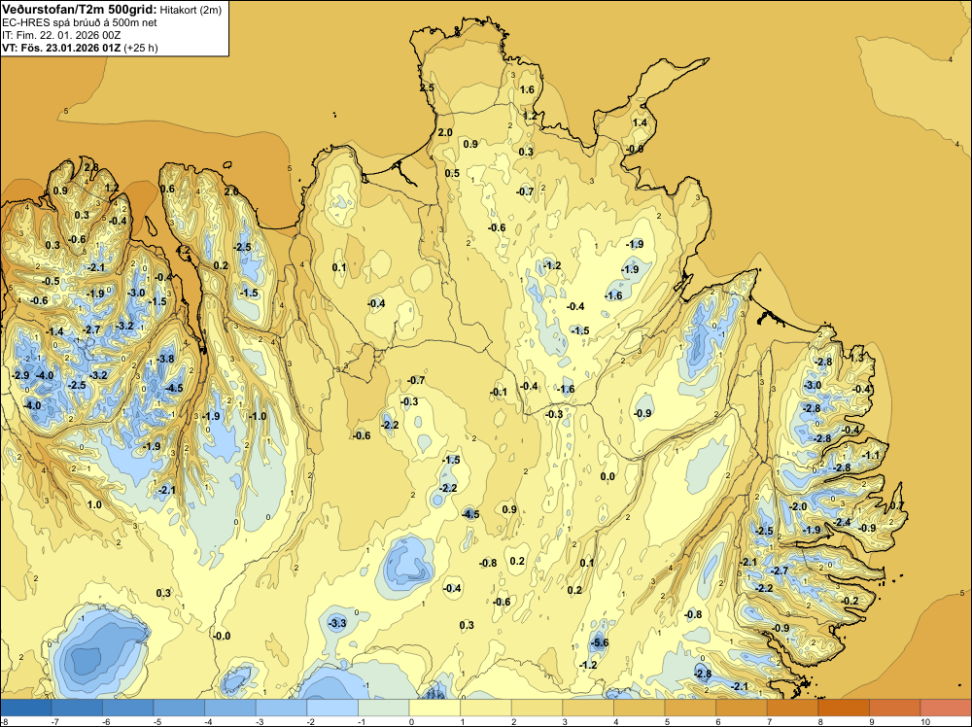Select the legend color between 5 and 6
This screenshot has height=727, width=972.
pyautogui.click(x=690, y=708)
